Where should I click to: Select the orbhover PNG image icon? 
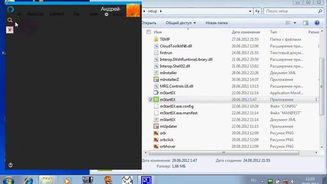point(156,147)
